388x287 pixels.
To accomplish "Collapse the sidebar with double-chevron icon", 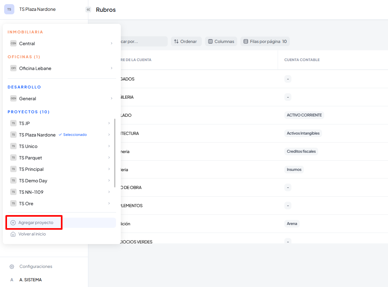I will coord(88,10).
